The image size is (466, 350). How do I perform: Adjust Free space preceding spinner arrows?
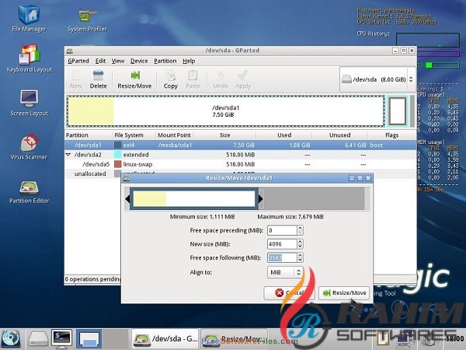(x=300, y=230)
